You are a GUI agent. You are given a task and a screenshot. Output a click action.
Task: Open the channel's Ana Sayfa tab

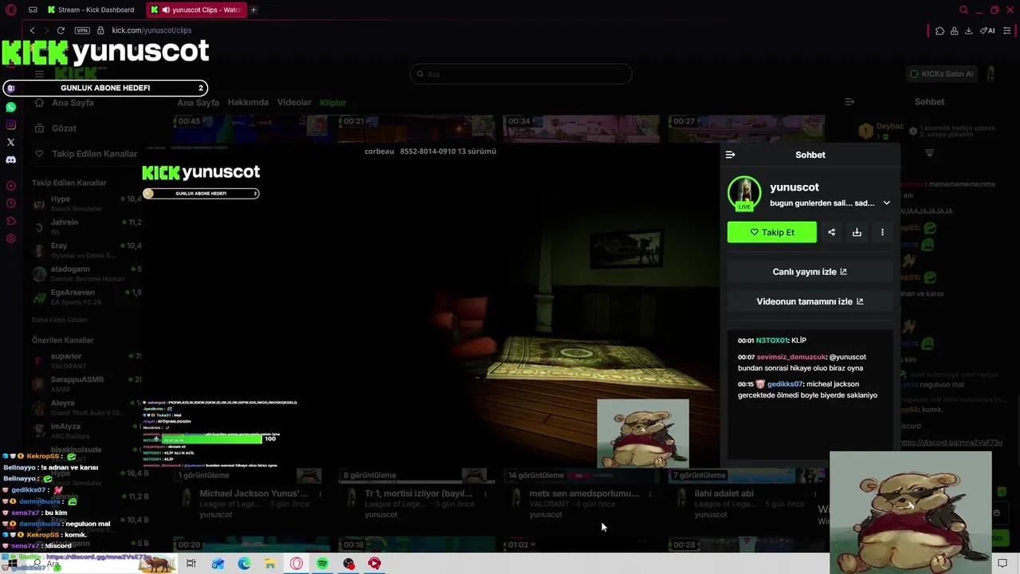coord(198,102)
